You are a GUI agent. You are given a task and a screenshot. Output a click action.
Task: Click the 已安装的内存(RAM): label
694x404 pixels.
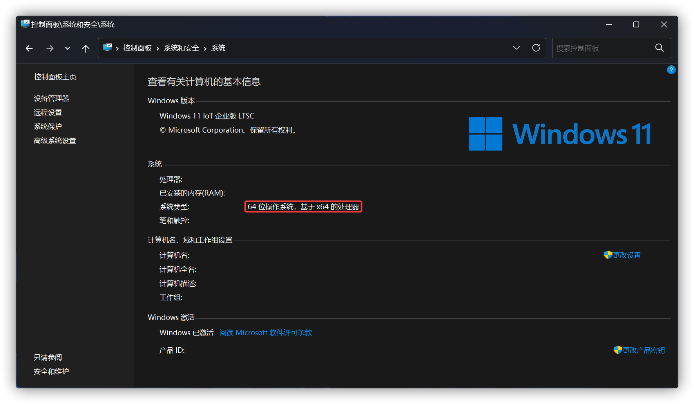(x=192, y=193)
